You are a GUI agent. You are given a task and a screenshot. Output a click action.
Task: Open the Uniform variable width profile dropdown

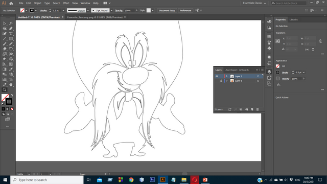88,10
